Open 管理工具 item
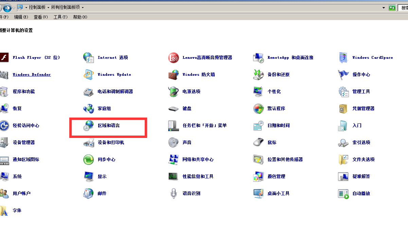This screenshot has height=230, width=408. click(x=354, y=91)
